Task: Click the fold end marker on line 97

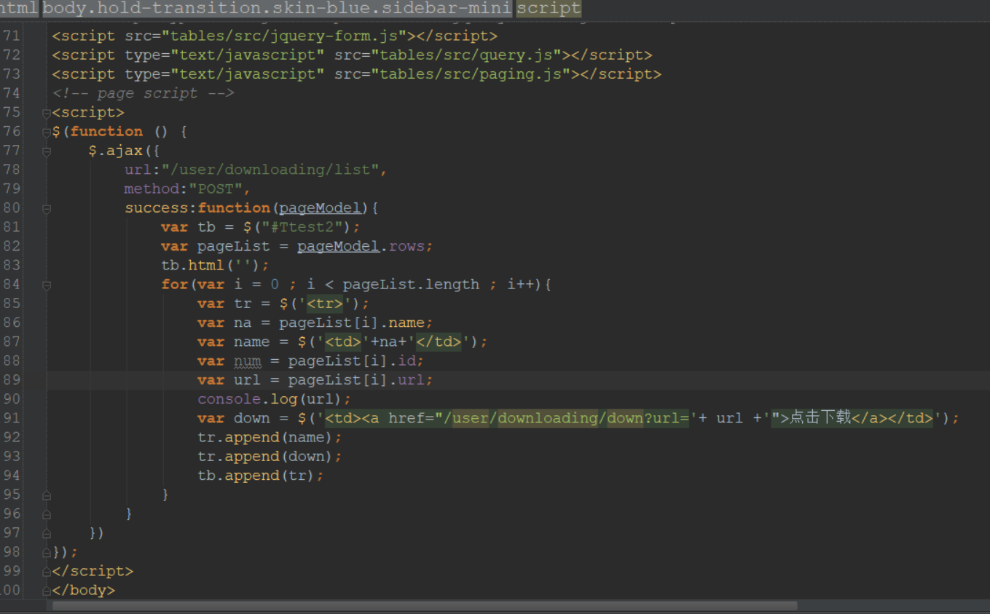Action: click(47, 532)
